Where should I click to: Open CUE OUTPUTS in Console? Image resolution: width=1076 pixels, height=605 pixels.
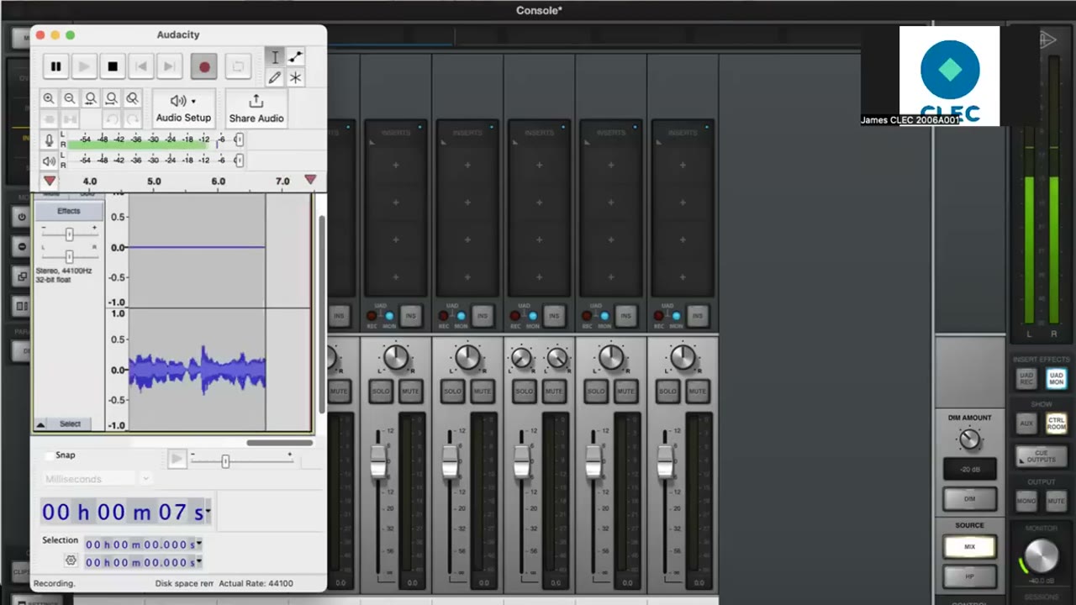(1042, 456)
